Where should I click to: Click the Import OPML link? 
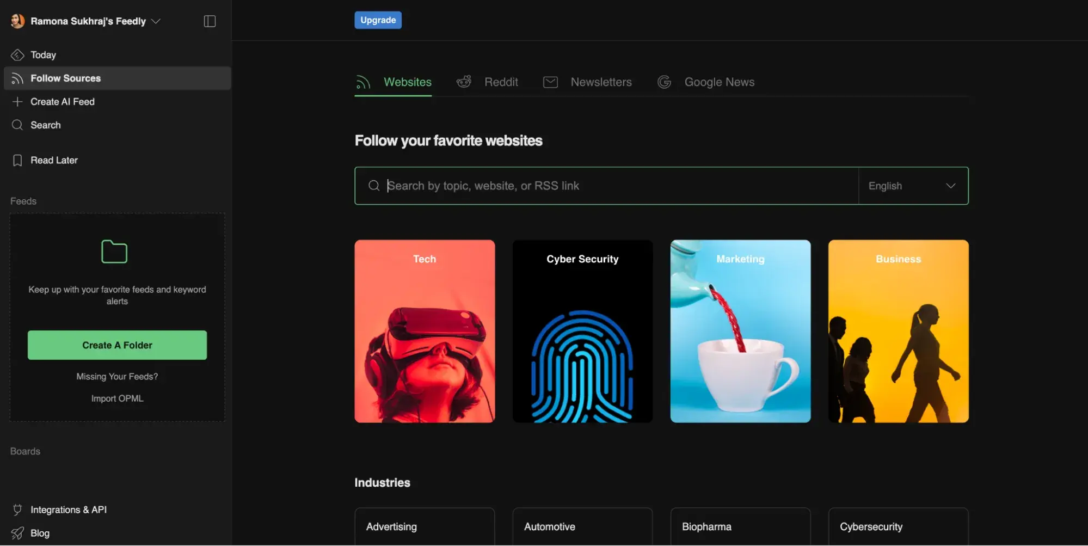pos(117,398)
